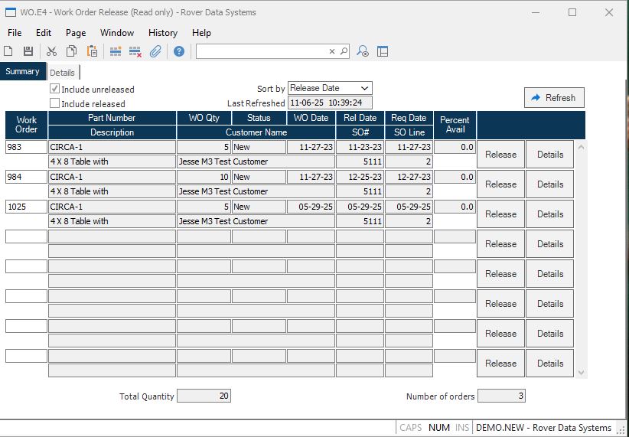Click the New record toolbar icon
This screenshot has width=629, height=437.
[8, 51]
